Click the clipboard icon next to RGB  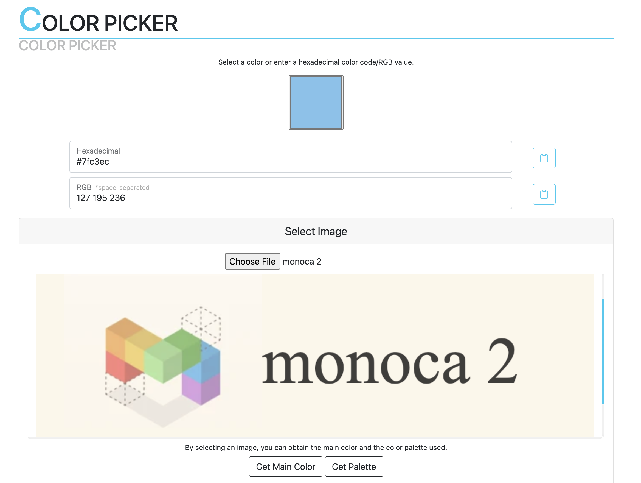click(x=544, y=194)
